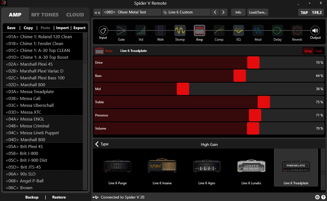This screenshot has width=327, height=201.
Task: Adjust the Mid slider handle
Action: (183, 89)
